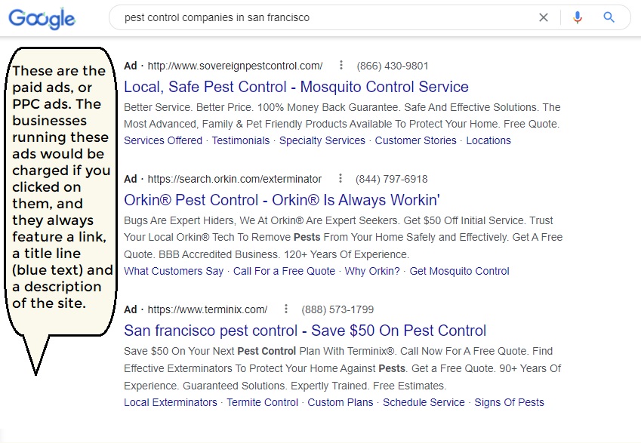Visit the Specialty Services sitelink
Image resolution: width=641 pixels, height=443 pixels.
point(322,140)
